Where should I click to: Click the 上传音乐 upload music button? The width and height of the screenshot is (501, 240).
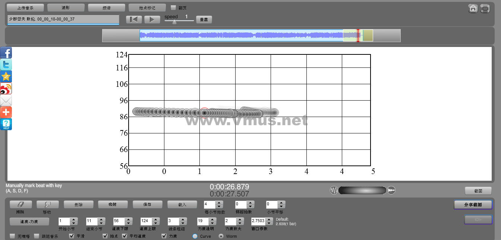click(25, 8)
